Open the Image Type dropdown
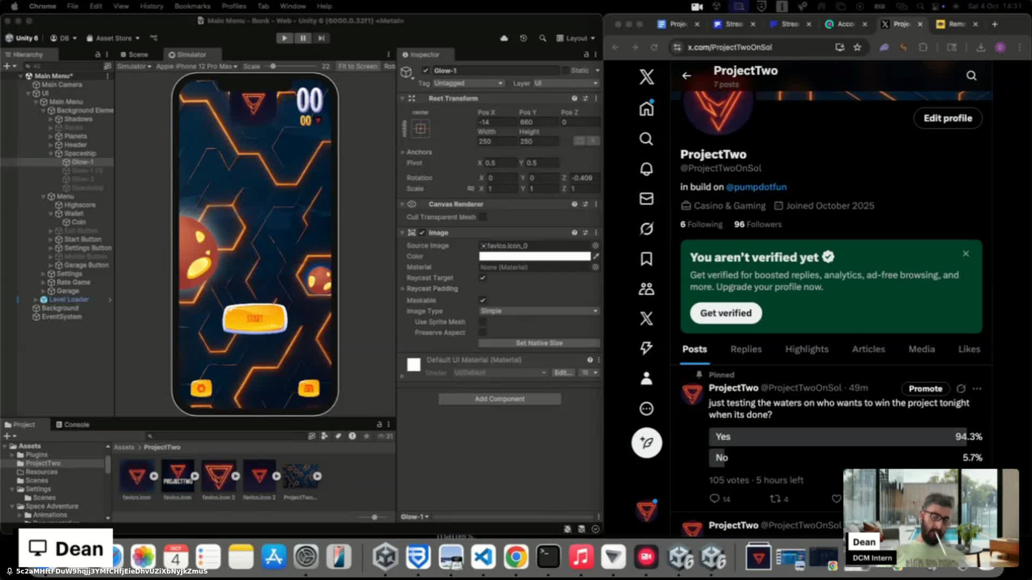 (x=539, y=311)
